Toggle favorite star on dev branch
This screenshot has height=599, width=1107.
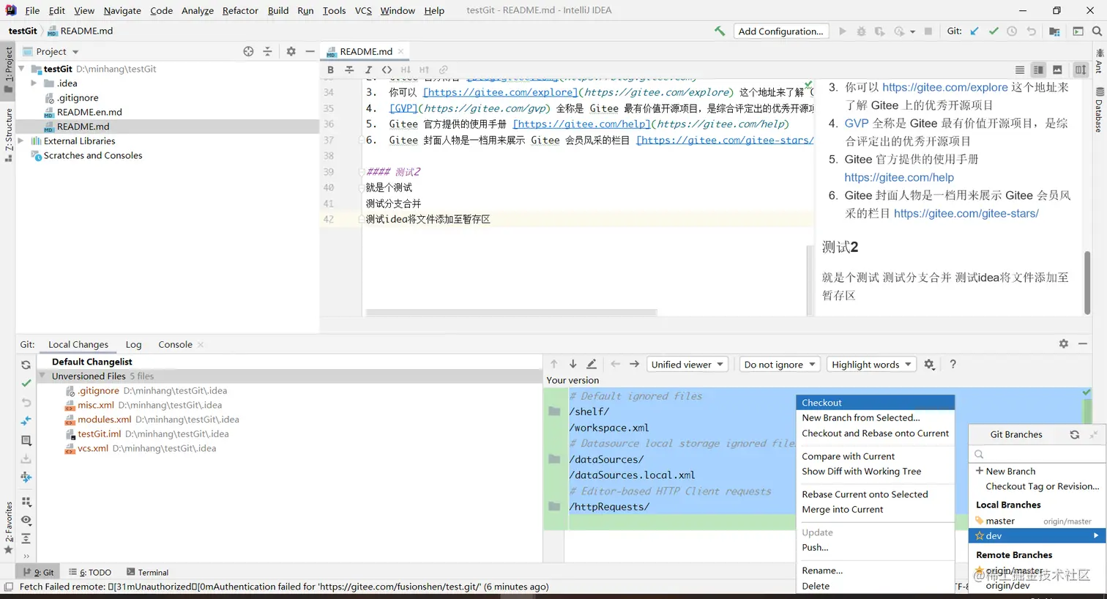tap(980, 536)
